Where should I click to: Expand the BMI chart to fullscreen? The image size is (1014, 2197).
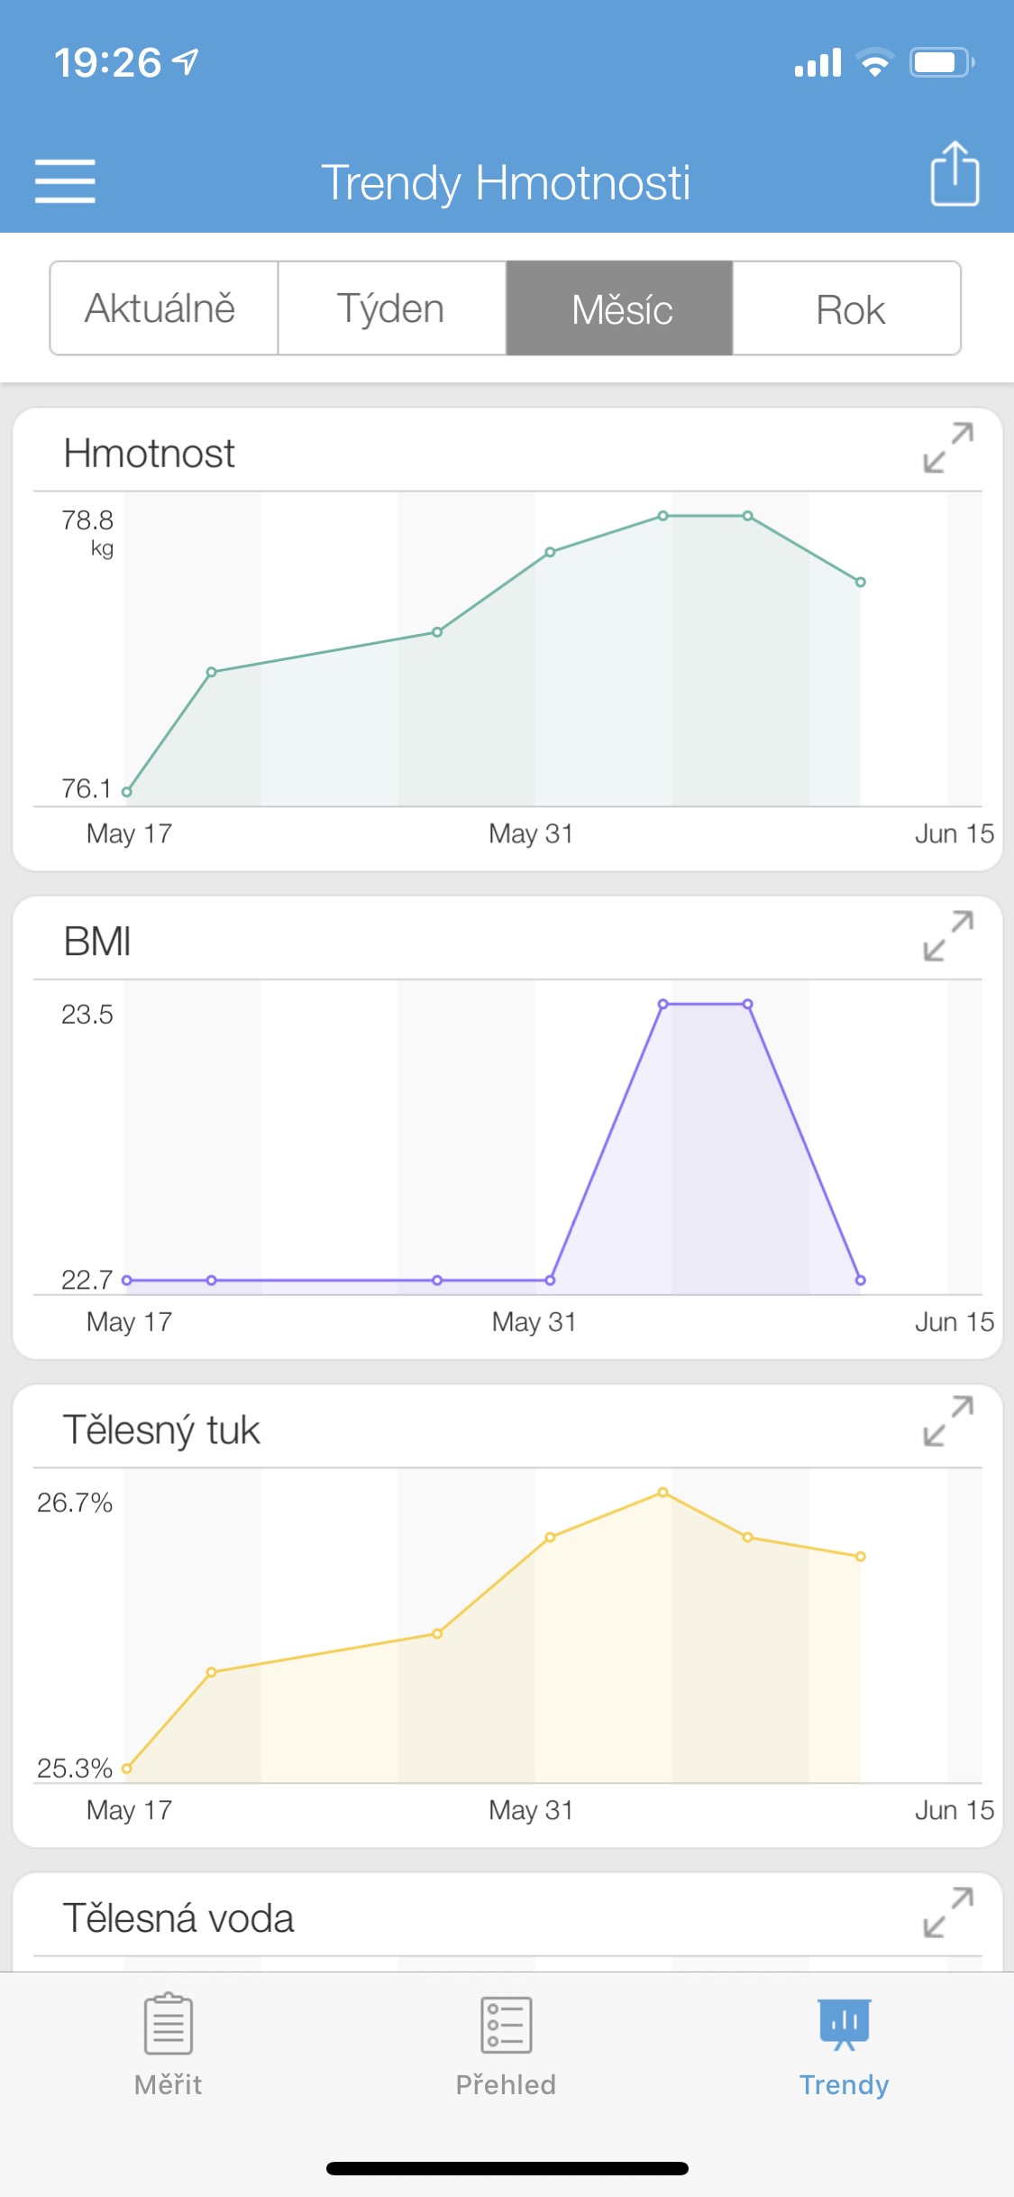coord(948,936)
